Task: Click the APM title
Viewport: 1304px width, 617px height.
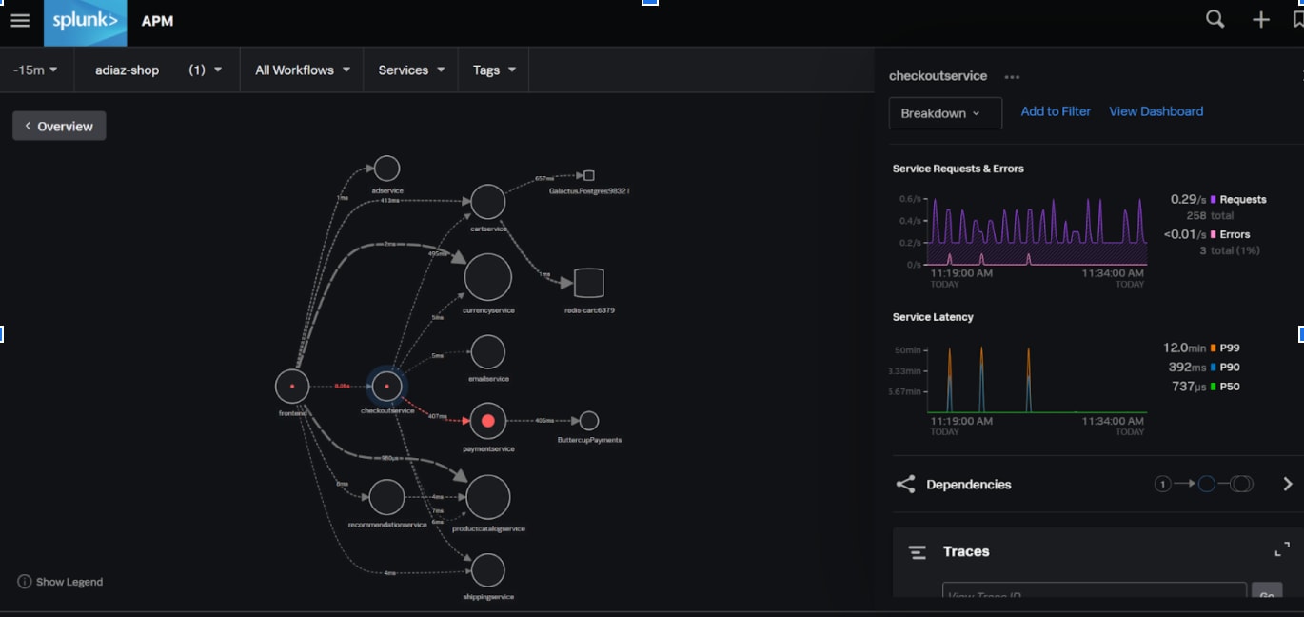Action: pyautogui.click(x=157, y=21)
